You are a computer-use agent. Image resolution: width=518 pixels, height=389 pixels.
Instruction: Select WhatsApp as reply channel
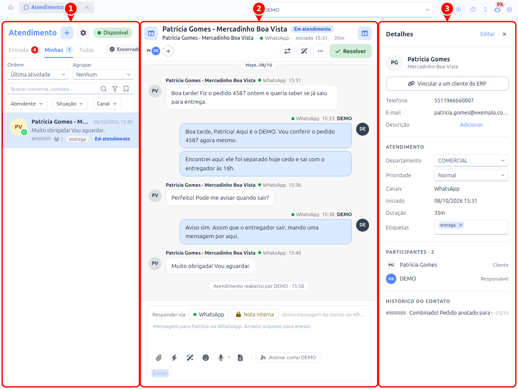pos(208,315)
